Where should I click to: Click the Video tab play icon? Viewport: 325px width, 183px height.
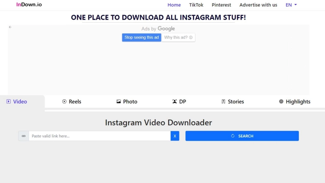tap(9, 101)
